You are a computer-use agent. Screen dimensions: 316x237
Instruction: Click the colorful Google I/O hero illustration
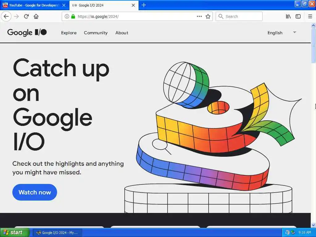coord(213,137)
